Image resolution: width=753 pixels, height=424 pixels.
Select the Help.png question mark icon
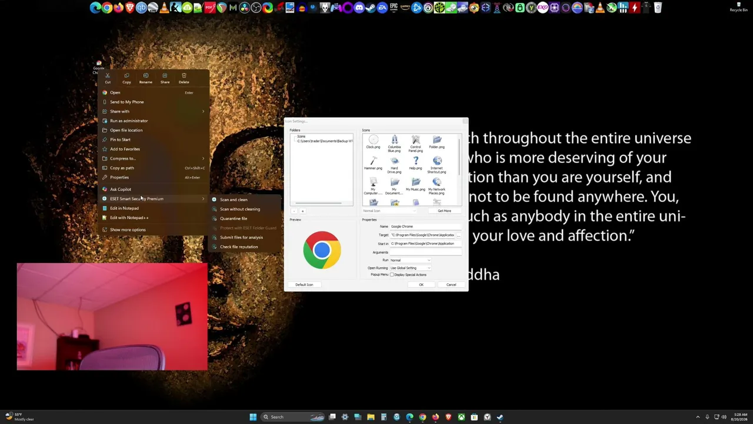tap(415, 164)
